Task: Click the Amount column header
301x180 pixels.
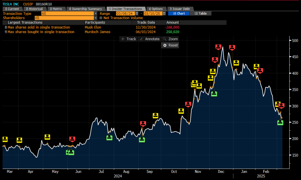Action: tap(173, 22)
